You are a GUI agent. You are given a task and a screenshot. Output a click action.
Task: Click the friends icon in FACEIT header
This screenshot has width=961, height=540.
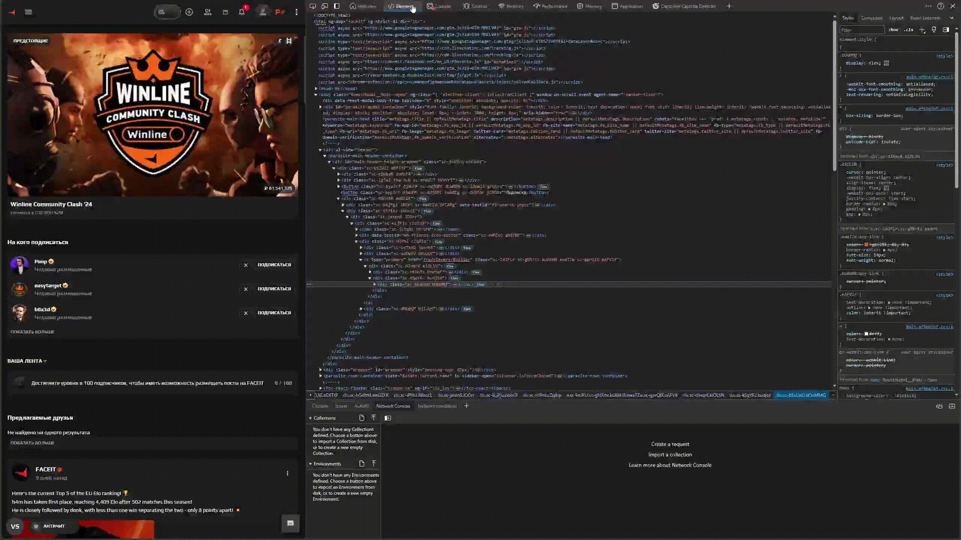[x=207, y=12]
